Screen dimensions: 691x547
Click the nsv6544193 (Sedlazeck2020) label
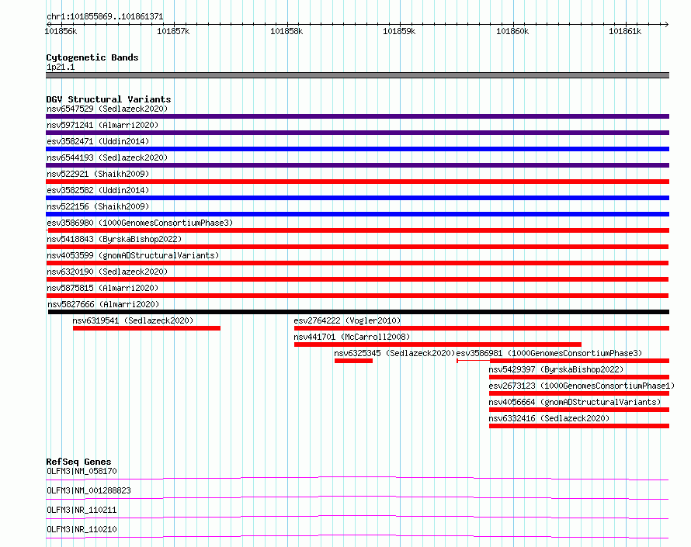(x=107, y=158)
